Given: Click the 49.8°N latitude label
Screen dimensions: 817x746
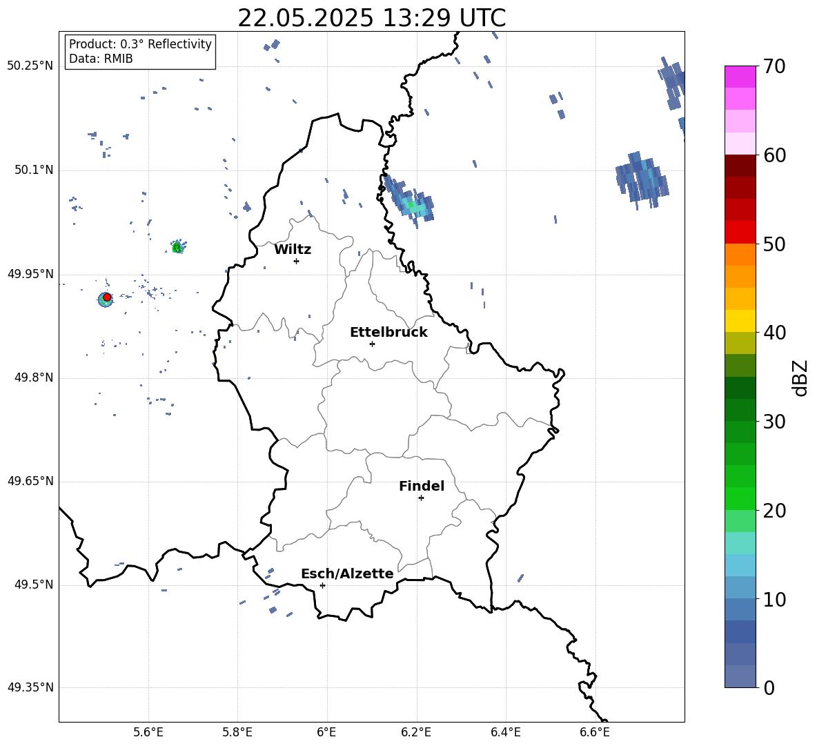Looking at the screenshot, I should pos(34,377).
